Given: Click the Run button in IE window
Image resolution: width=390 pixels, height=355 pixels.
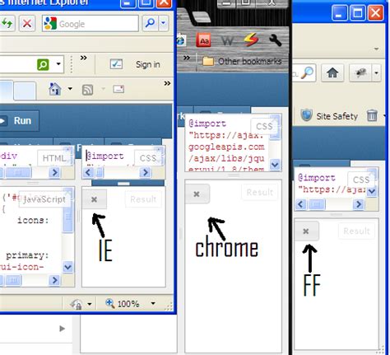Looking at the screenshot, I should pyautogui.click(x=19, y=121).
